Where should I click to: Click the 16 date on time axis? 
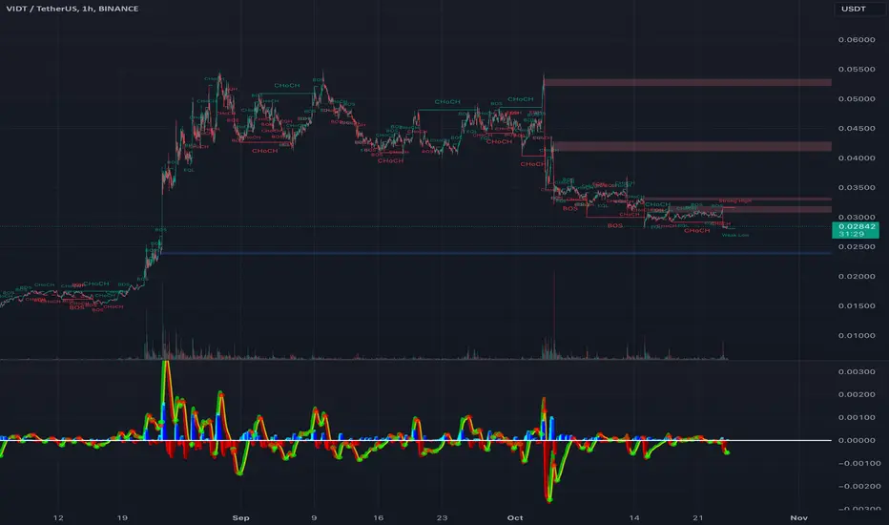pyautogui.click(x=378, y=517)
